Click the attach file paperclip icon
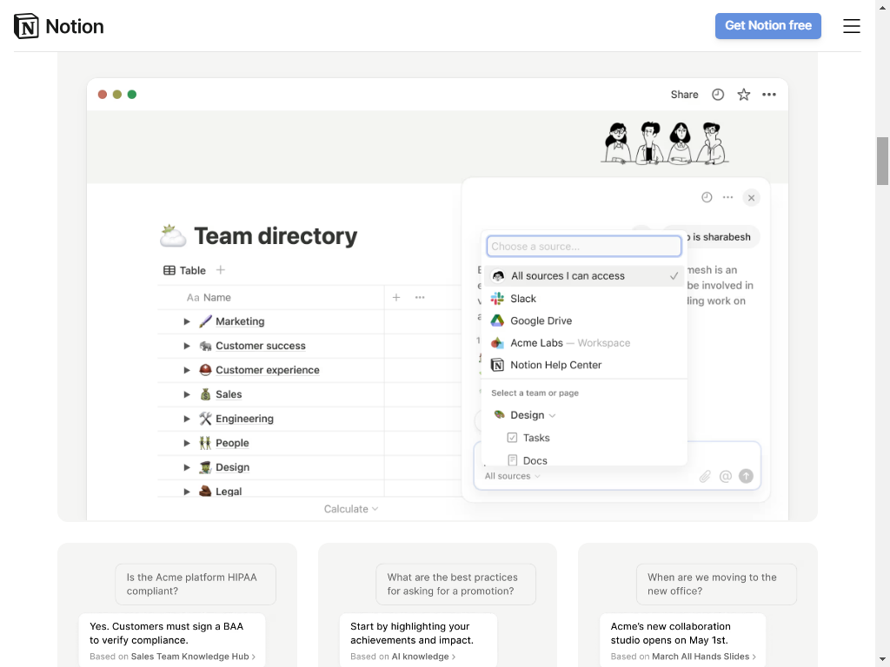Image resolution: width=890 pixels, height=667 pixels. coord(705,477)
